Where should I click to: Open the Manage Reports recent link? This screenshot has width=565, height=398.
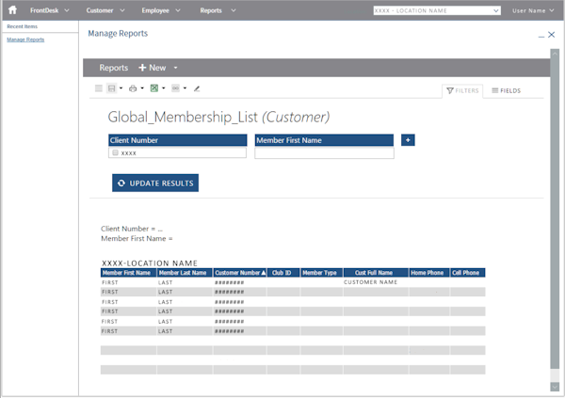click(25, 40)
